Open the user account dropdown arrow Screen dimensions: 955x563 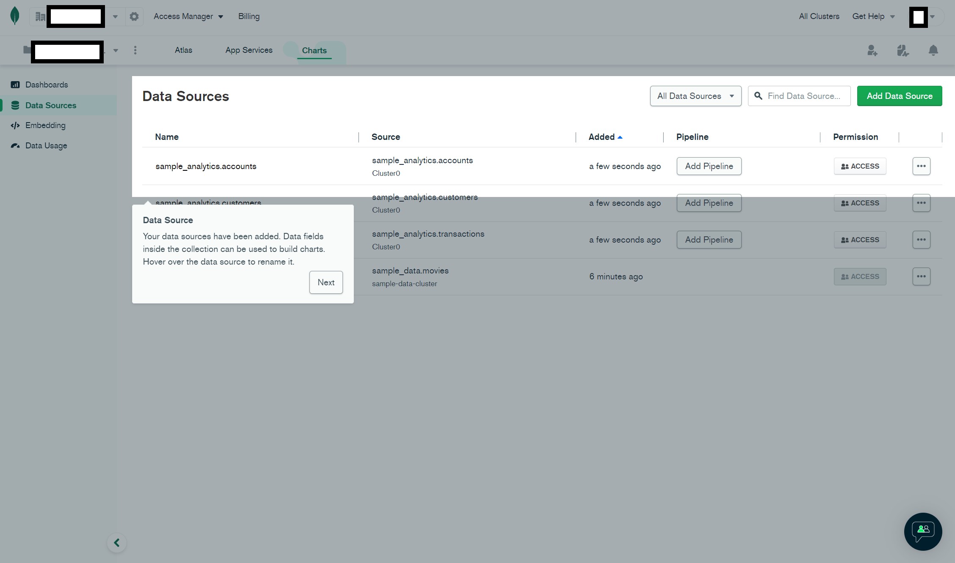[932, 17]
